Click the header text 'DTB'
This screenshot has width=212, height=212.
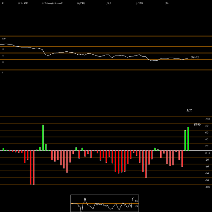click(140, 3)
